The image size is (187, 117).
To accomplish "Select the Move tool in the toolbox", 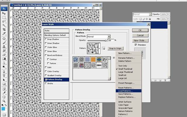I will 4,13.
